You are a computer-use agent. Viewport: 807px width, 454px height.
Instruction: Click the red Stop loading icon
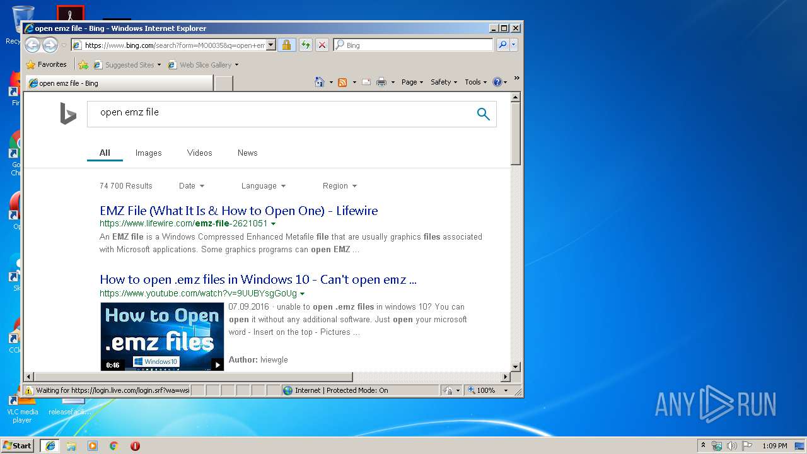click(x=322, y=45)
